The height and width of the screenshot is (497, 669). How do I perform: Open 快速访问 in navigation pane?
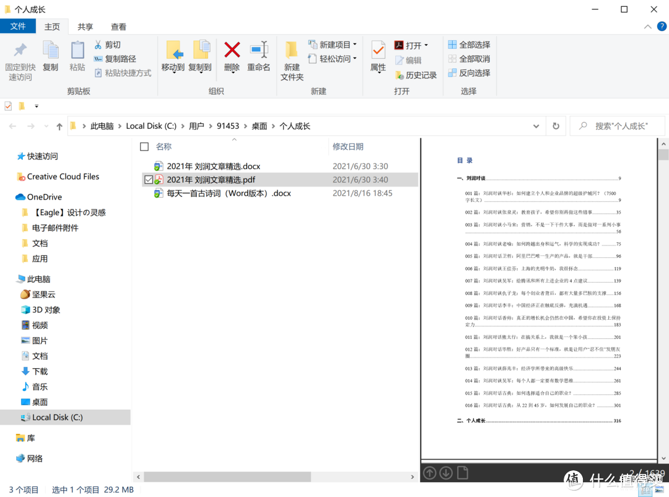[x=42, y=156]
